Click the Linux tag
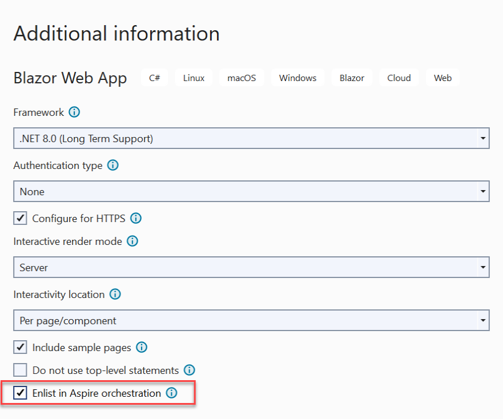503x419 pixels. (x=194, y=78)
